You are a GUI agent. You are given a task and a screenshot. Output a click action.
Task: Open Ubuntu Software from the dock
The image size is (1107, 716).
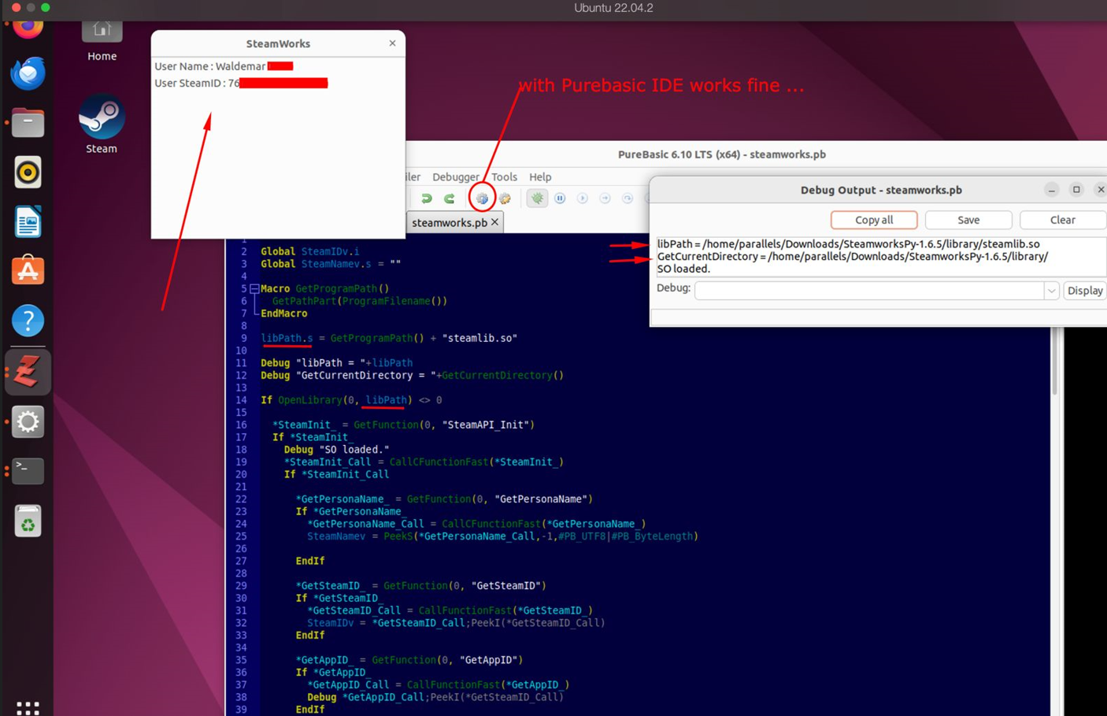pos(28,271)
